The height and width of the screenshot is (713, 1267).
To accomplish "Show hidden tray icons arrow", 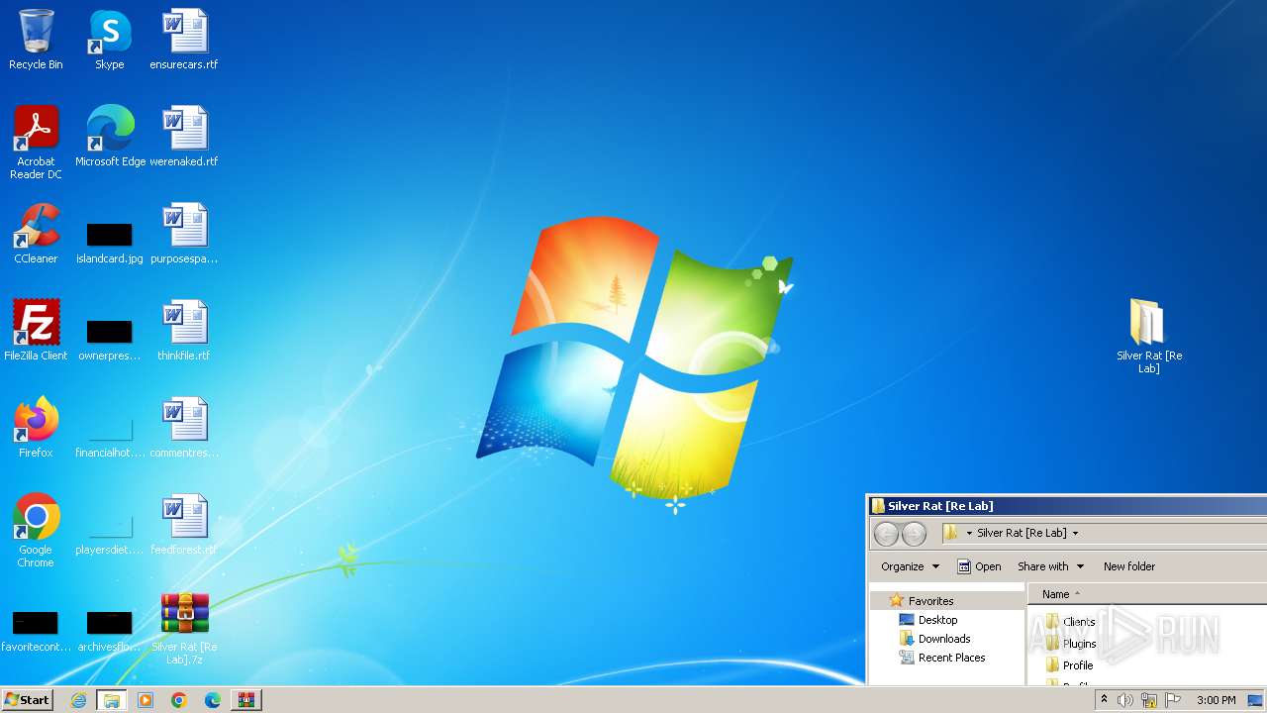I will (x=1104, y=700).
